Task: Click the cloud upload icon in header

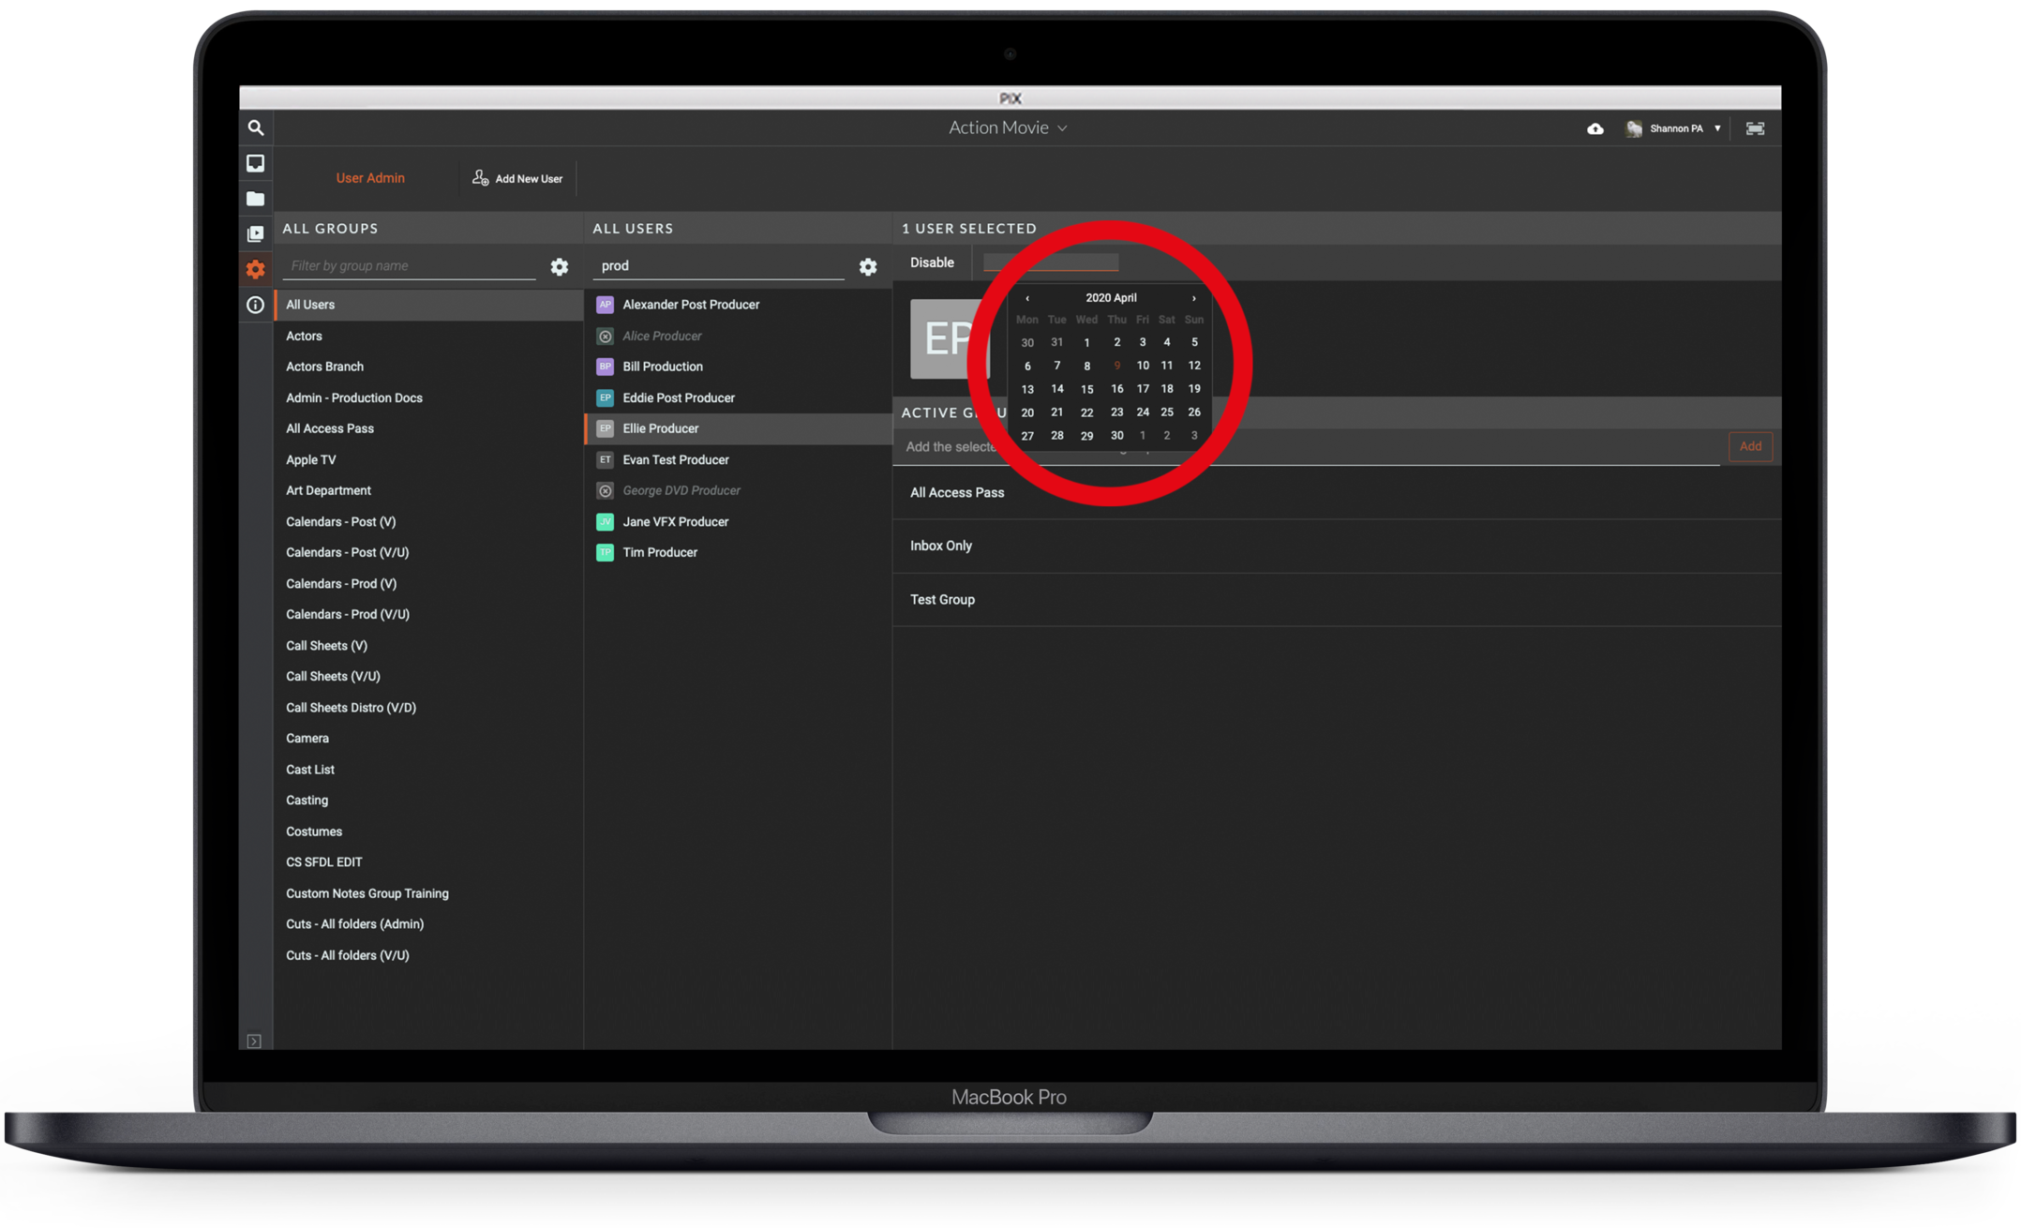Action: coord(1594,128)
